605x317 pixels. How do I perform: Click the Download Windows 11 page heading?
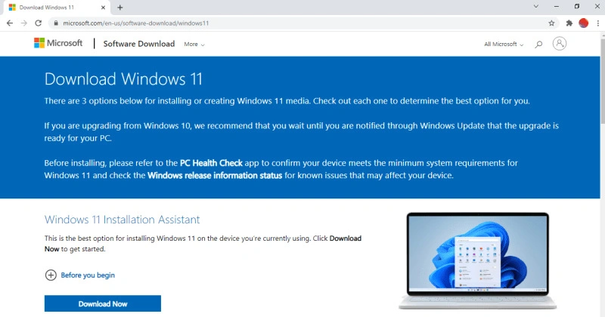click(123, 79)
